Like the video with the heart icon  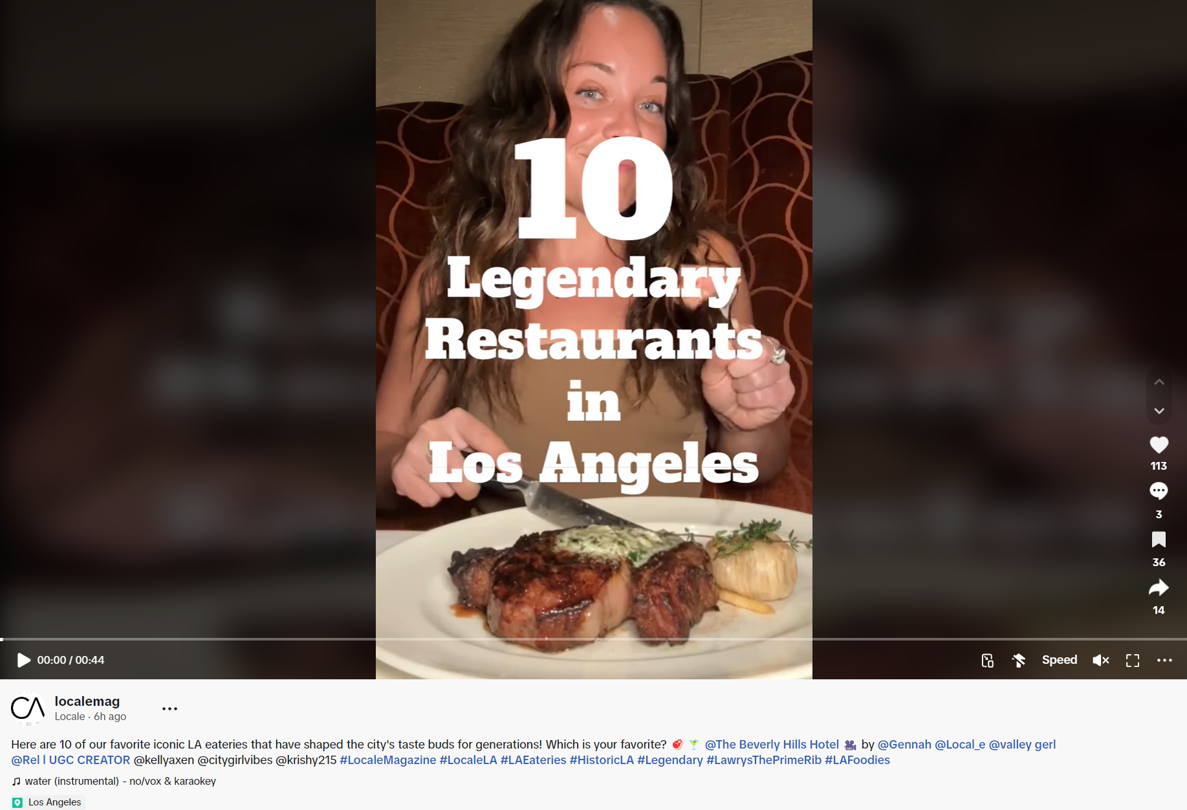1159,444
